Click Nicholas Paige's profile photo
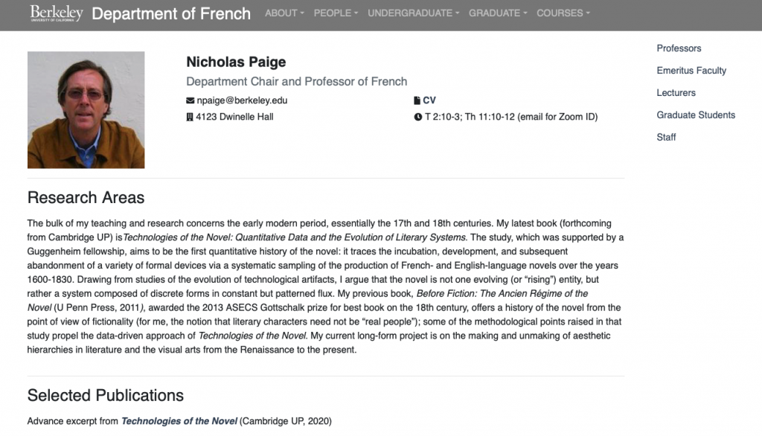 86,110
